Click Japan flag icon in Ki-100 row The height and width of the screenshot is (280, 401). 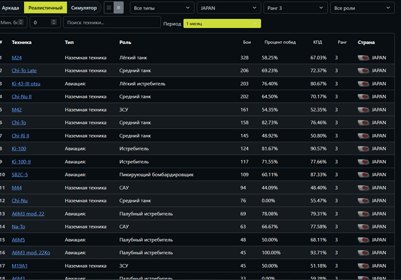click(363, 149)
